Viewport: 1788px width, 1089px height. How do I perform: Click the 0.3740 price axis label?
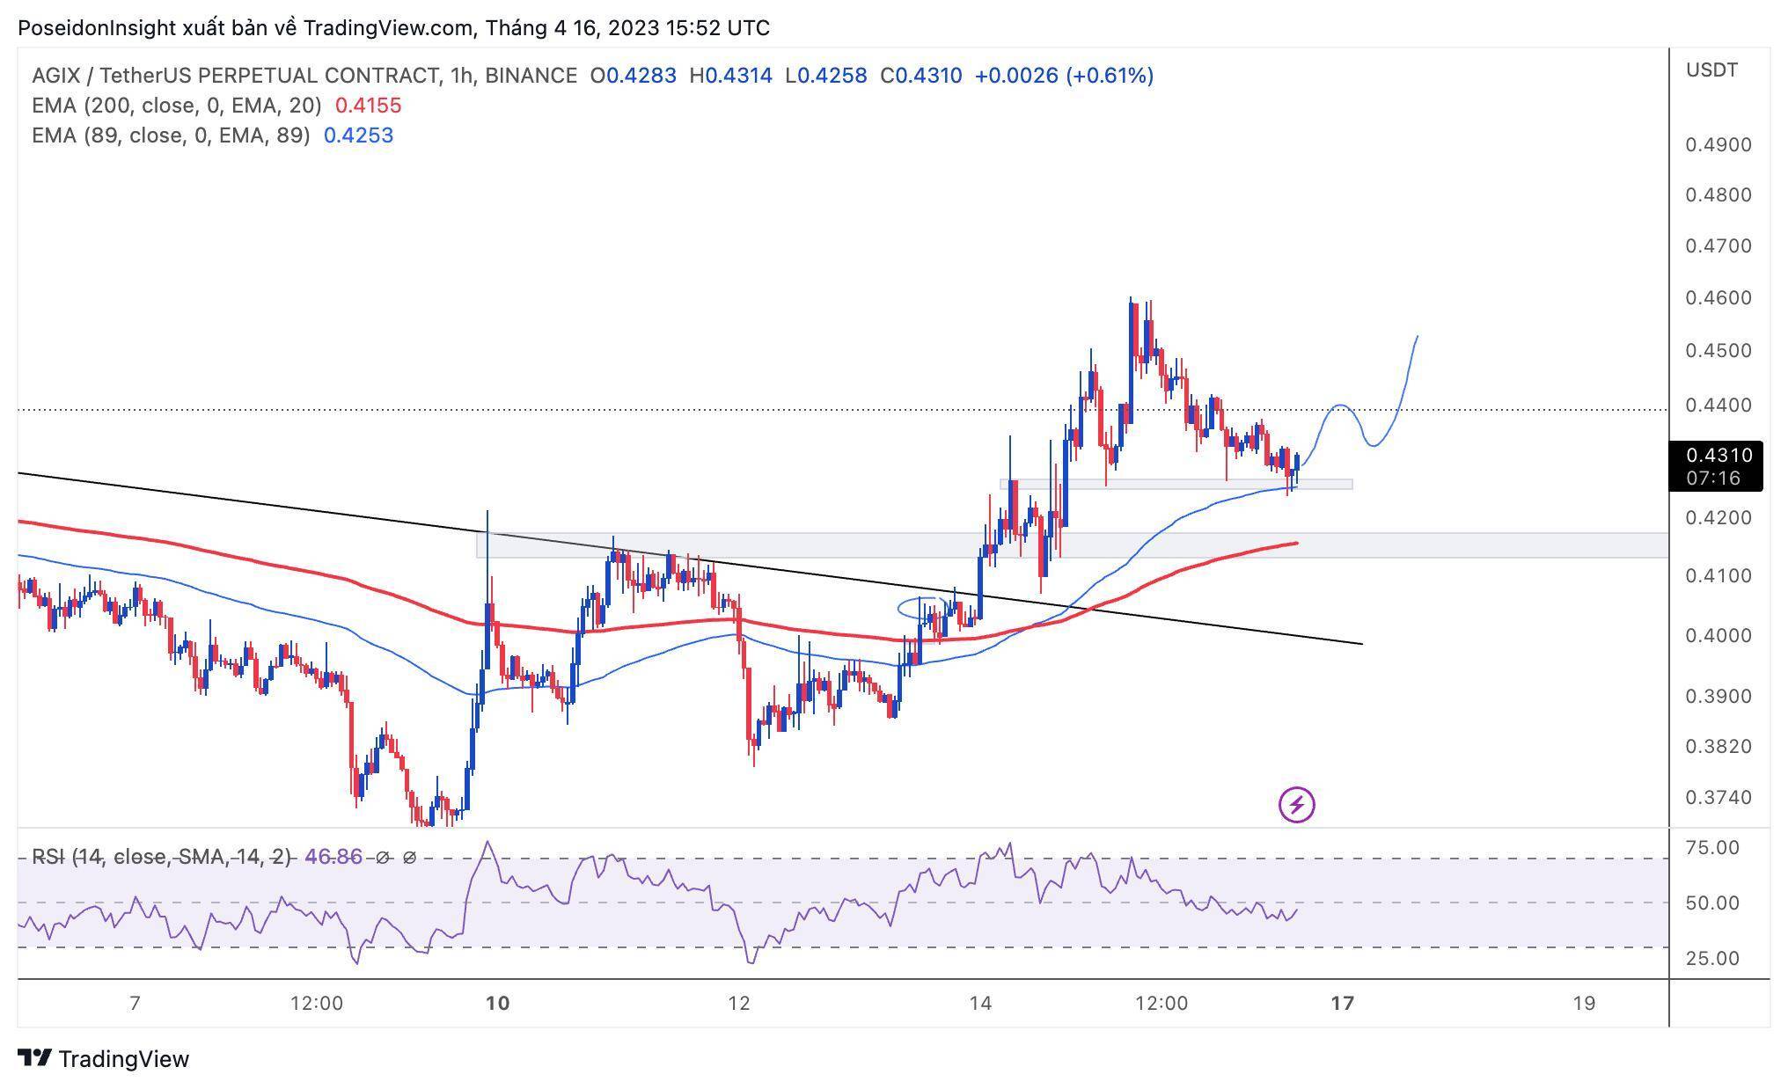[1718, 798]
